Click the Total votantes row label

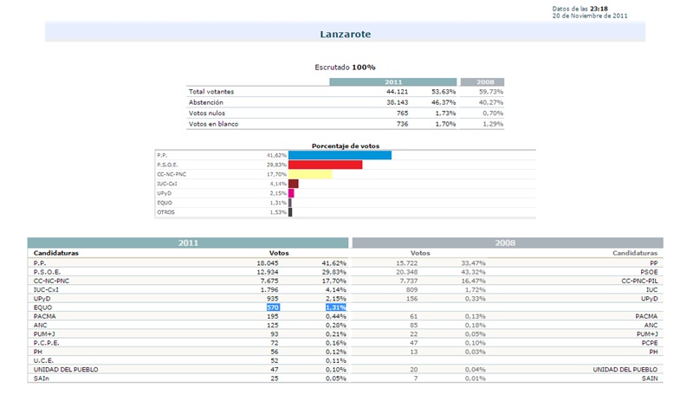[x=211, y=91]
